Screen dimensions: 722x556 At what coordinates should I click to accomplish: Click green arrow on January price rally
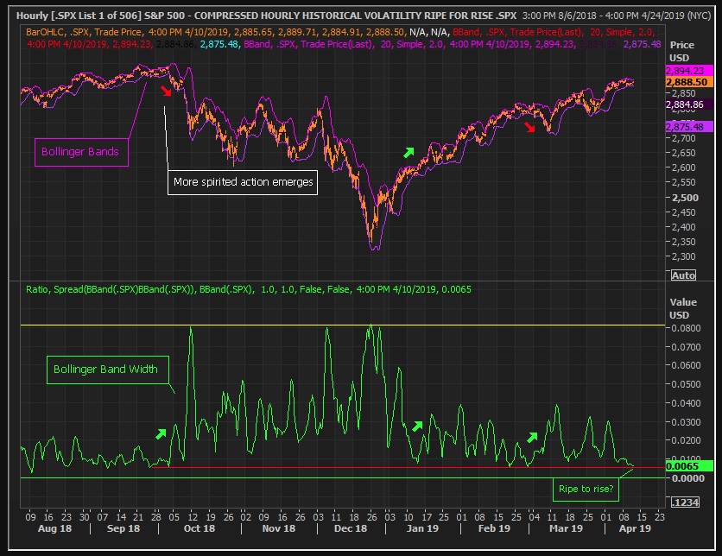click(409, 151)
